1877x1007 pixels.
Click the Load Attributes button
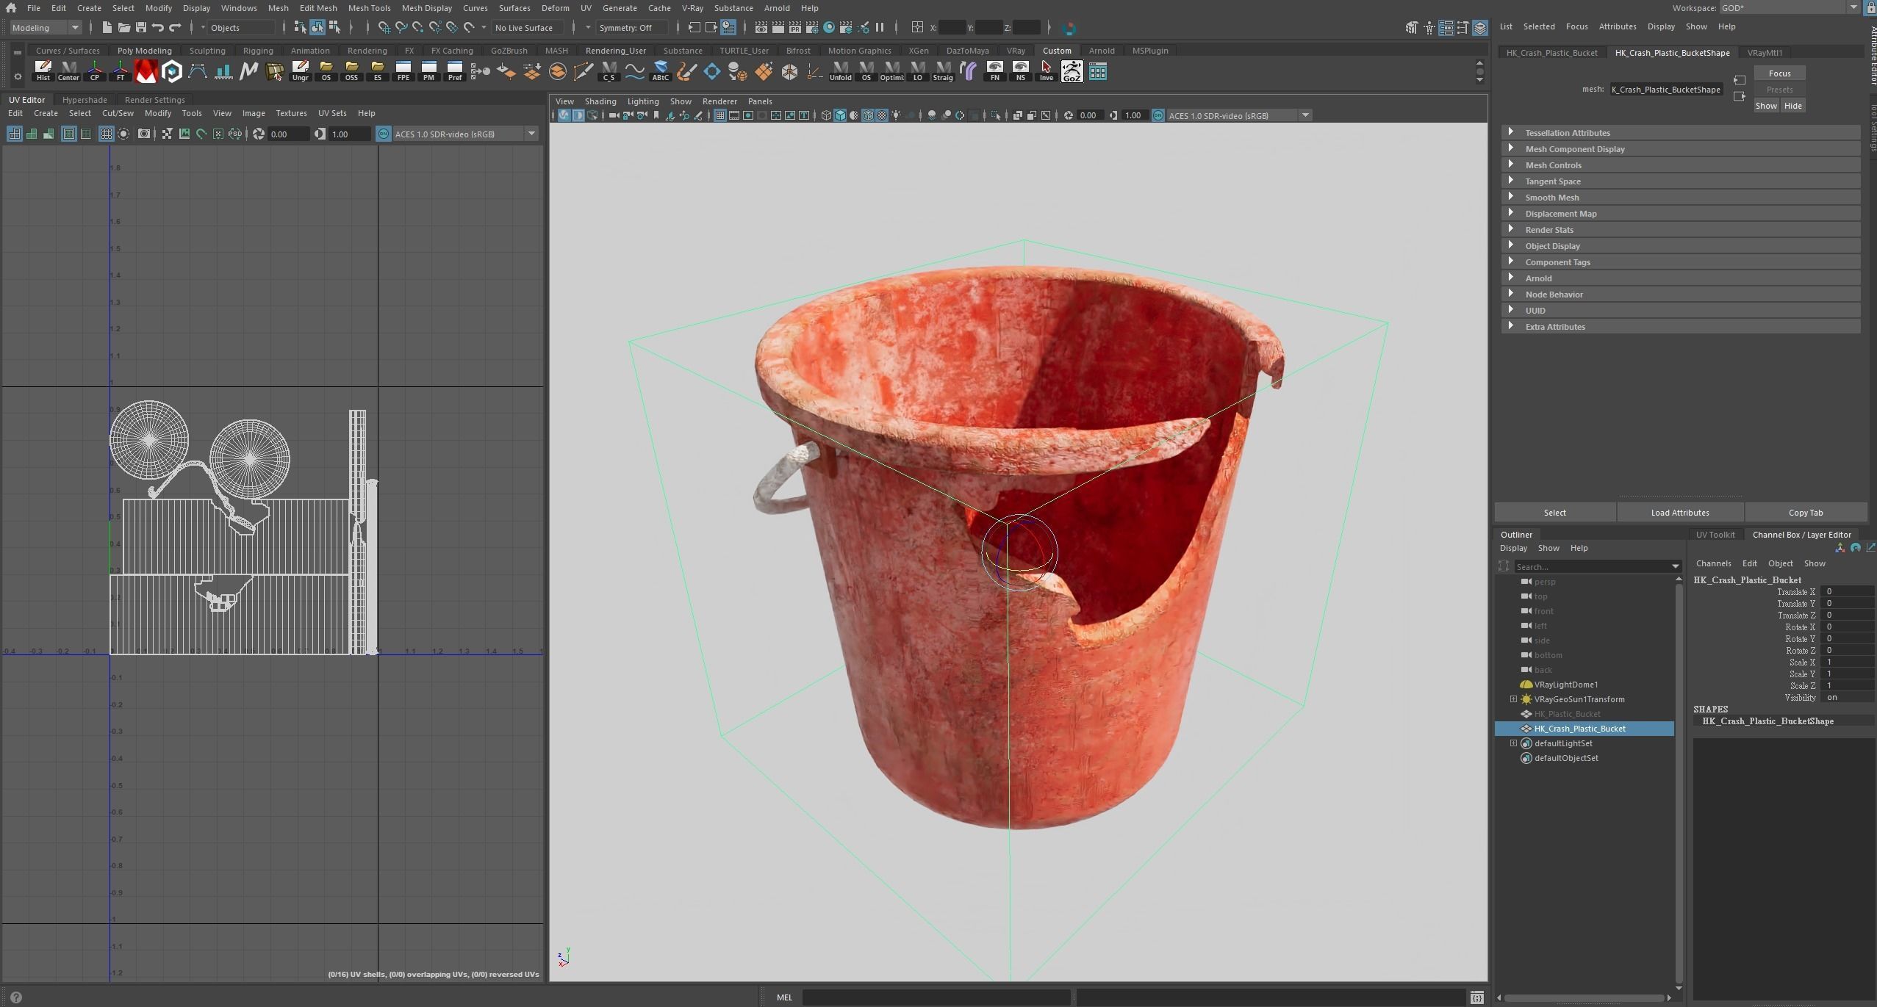(1679, 513)
